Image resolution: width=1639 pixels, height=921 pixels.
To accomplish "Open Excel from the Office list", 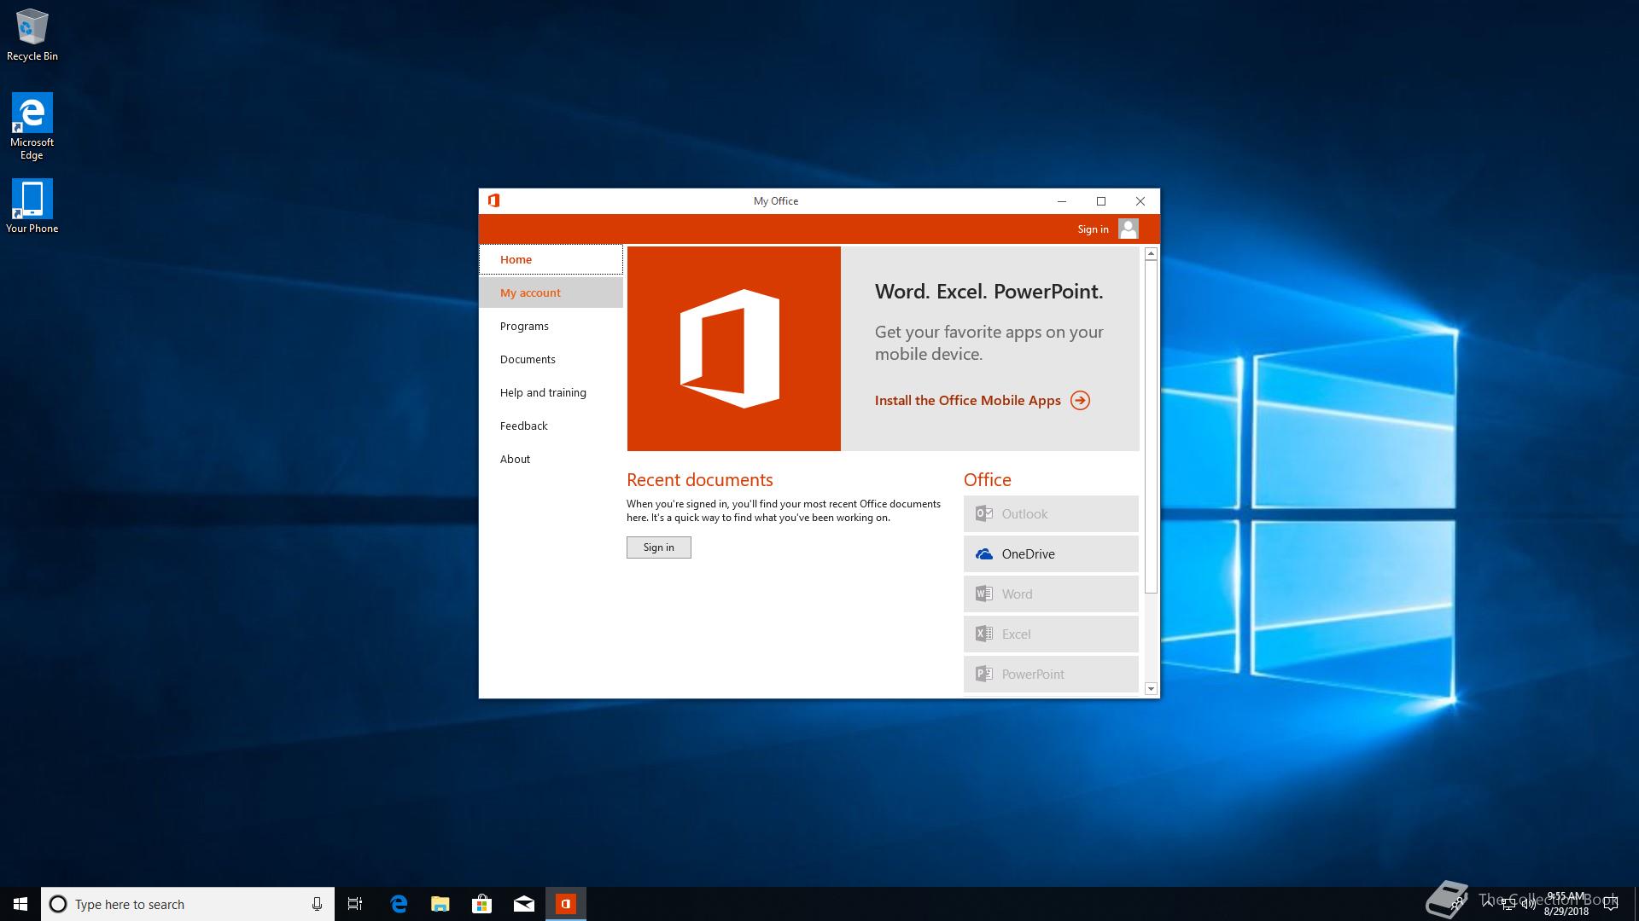I will coord(1051,634).
